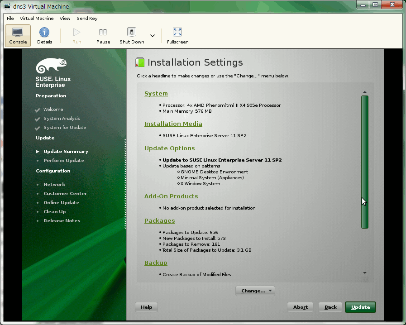
Task: Click "No add-on product selected" line
Action: click(209, 208)
